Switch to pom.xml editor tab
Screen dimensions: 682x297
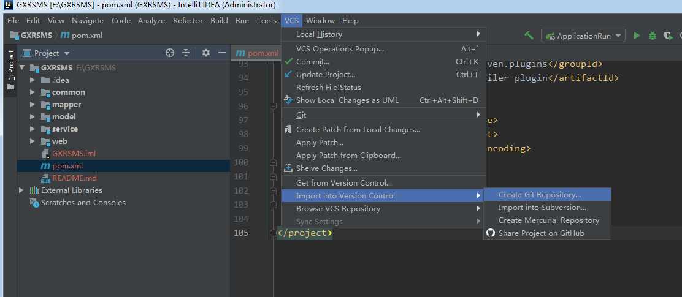[256, 53]
